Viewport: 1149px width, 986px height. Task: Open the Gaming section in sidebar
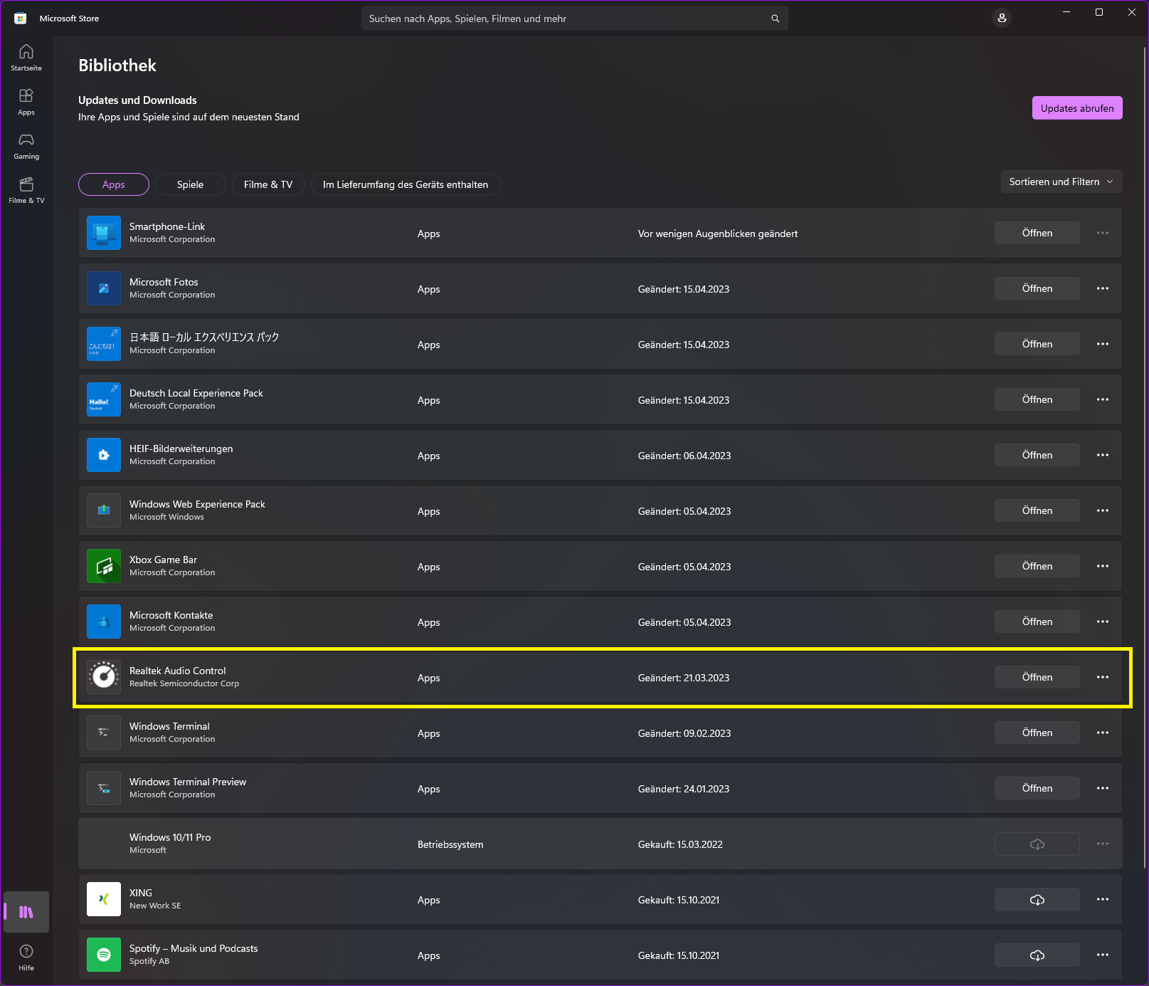(x=26, y=145)
